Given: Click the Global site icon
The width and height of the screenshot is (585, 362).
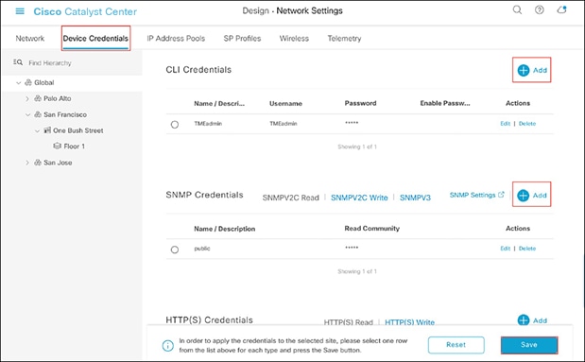Looking at the screenshot, I should coord(28,82).
